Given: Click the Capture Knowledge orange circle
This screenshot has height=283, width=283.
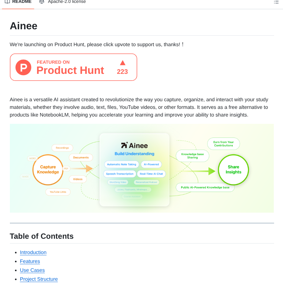Looking at the screenshot, I should [48, 170].
